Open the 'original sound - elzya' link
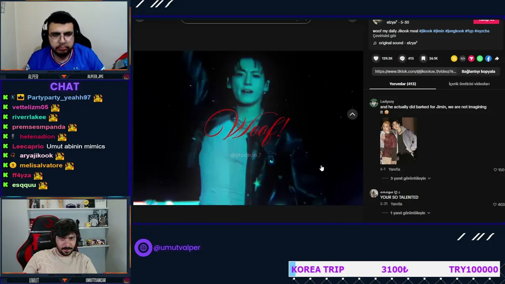The width and height of the screenshot is (505, 284). coord(398,43)
